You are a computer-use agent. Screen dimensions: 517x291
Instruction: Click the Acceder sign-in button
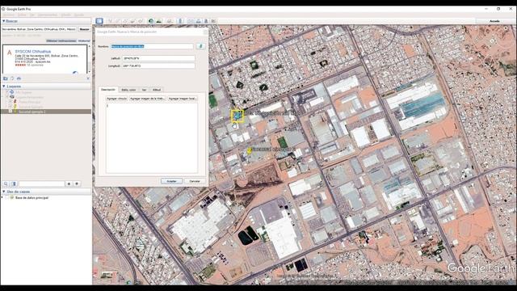pyautogui.click(x=494, y=21)
